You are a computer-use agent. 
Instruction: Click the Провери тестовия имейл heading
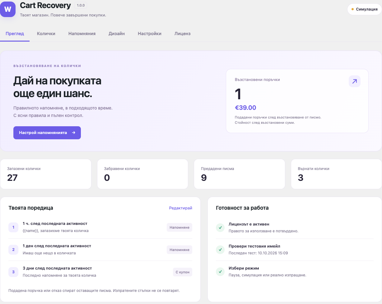(x=254, y=246)
